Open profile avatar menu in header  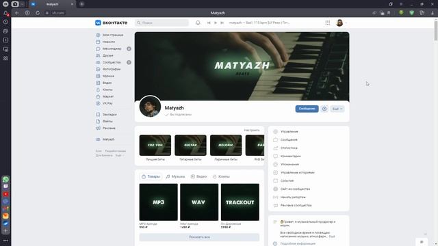(x=342, y=23)
